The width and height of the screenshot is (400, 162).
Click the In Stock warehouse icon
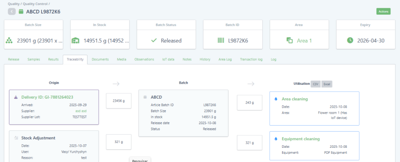point(75,40)
